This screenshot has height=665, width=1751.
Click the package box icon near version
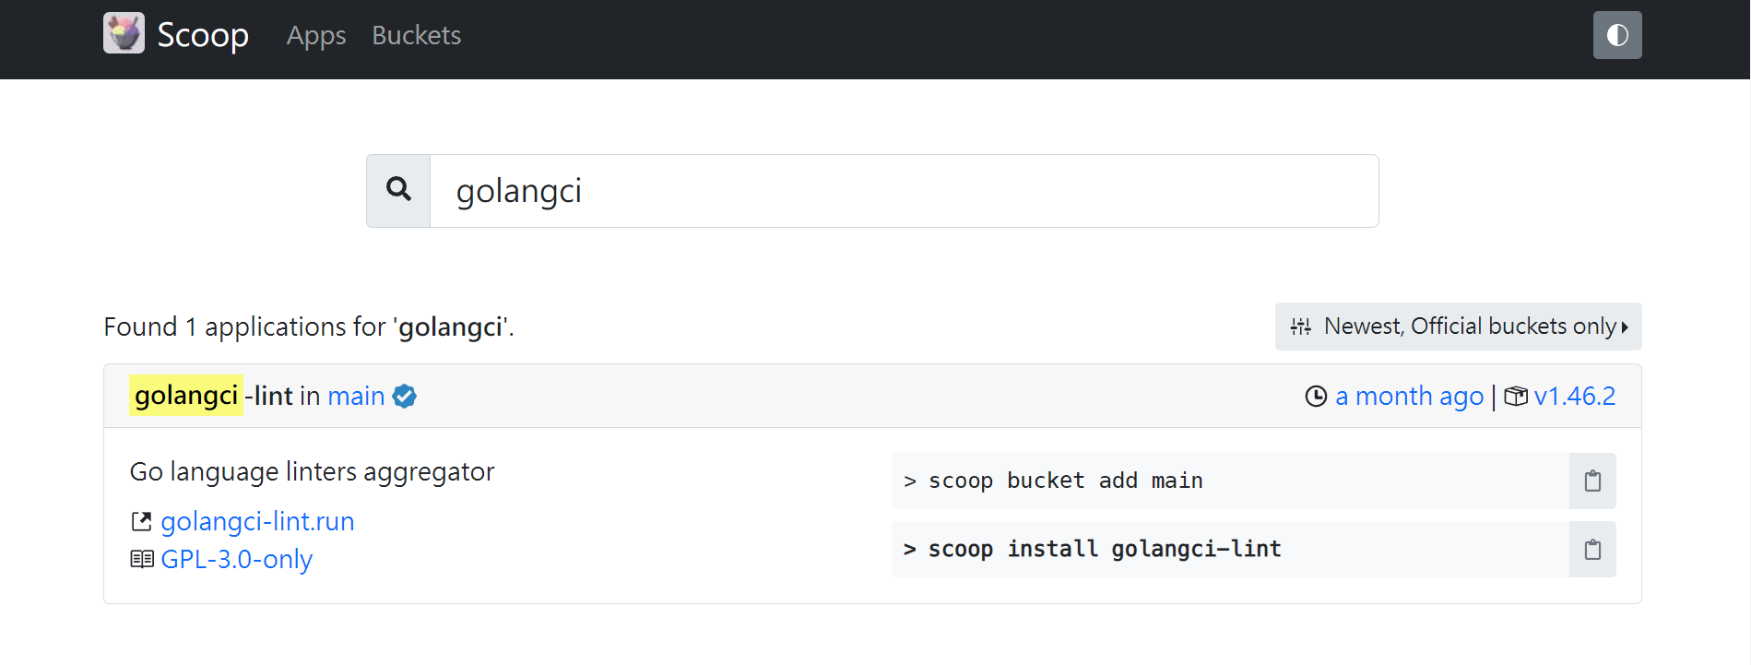click(x=1515, y=397)
